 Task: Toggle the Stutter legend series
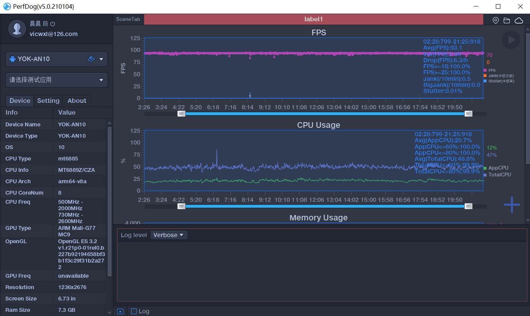click(498, 81)
